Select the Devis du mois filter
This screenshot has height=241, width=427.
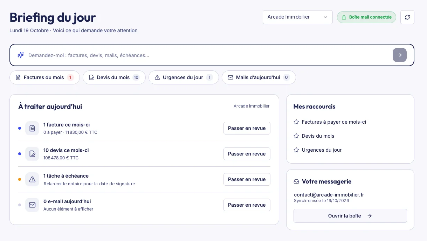pos(114,77)
